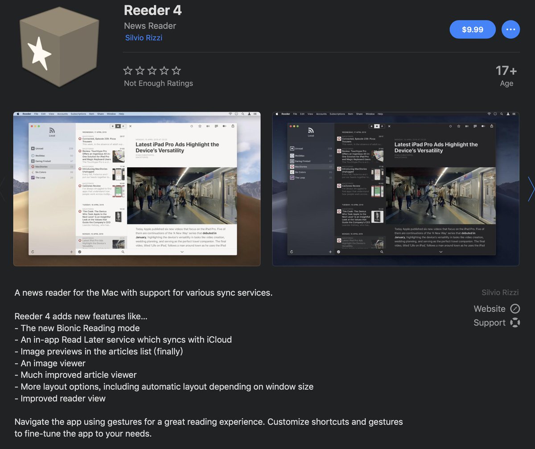
Task: Click the share icon in dark screenshot
Action: click(x=492, y=126)
